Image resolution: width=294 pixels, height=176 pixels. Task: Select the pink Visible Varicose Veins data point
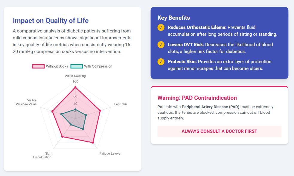tap(52, 111)
